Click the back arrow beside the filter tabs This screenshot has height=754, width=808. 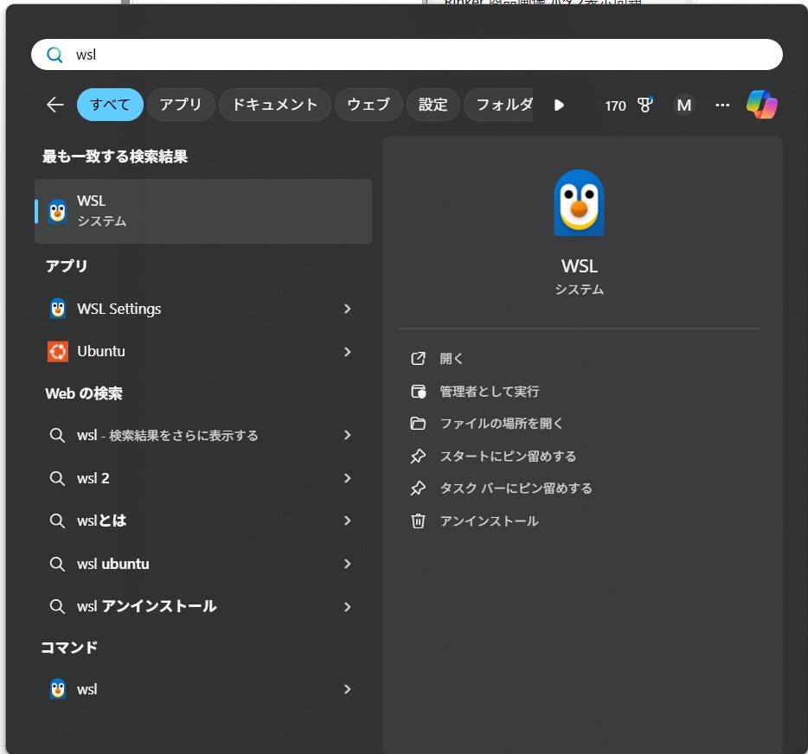(55, 105)
